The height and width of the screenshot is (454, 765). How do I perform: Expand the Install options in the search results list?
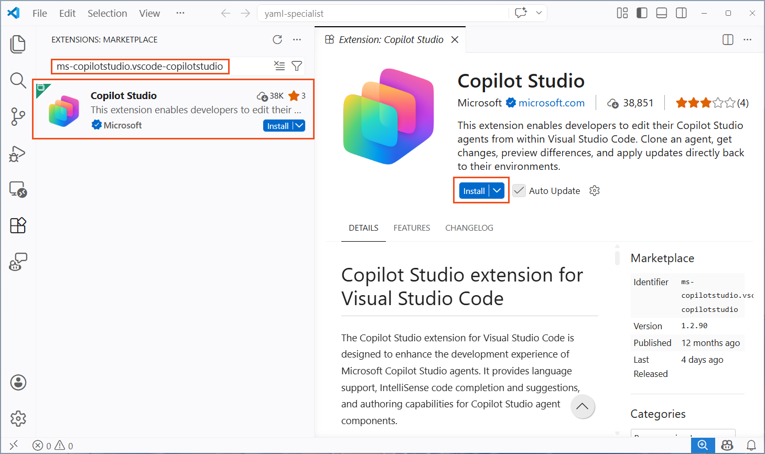tap(298, 125)
